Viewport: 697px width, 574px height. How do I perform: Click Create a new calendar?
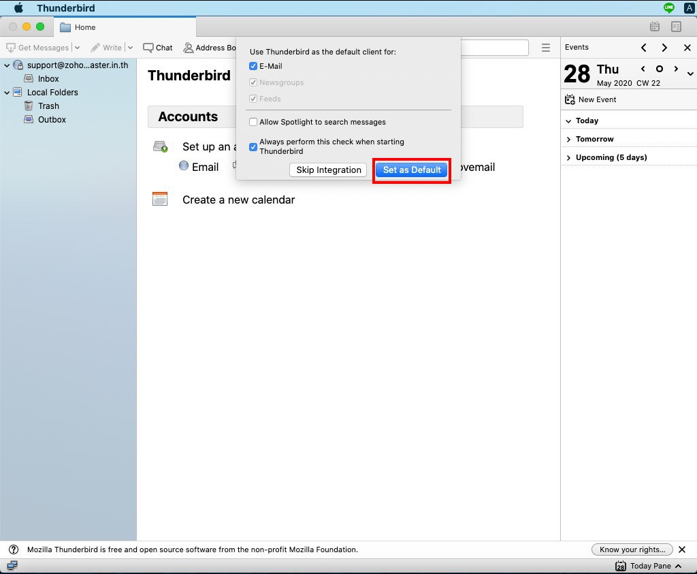click(x=239, y=200)
